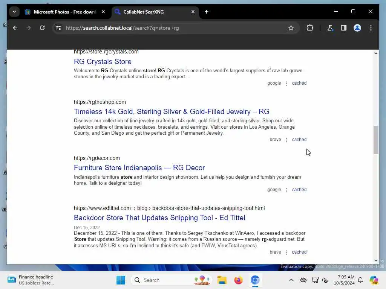Open the Finance headline widget
The width and height of the screenshot is (386, 289).
[31, 280]
